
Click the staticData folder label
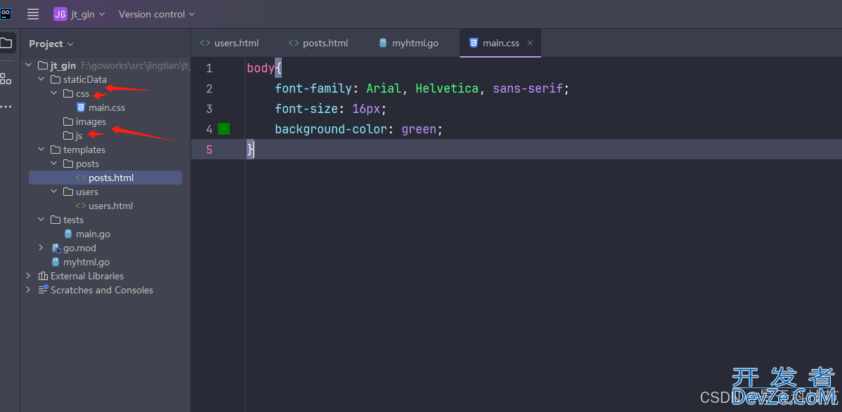point(85,79)
